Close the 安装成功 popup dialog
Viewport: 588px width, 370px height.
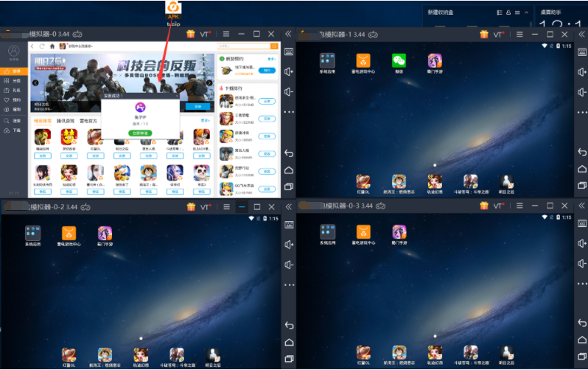click(178, 96)
